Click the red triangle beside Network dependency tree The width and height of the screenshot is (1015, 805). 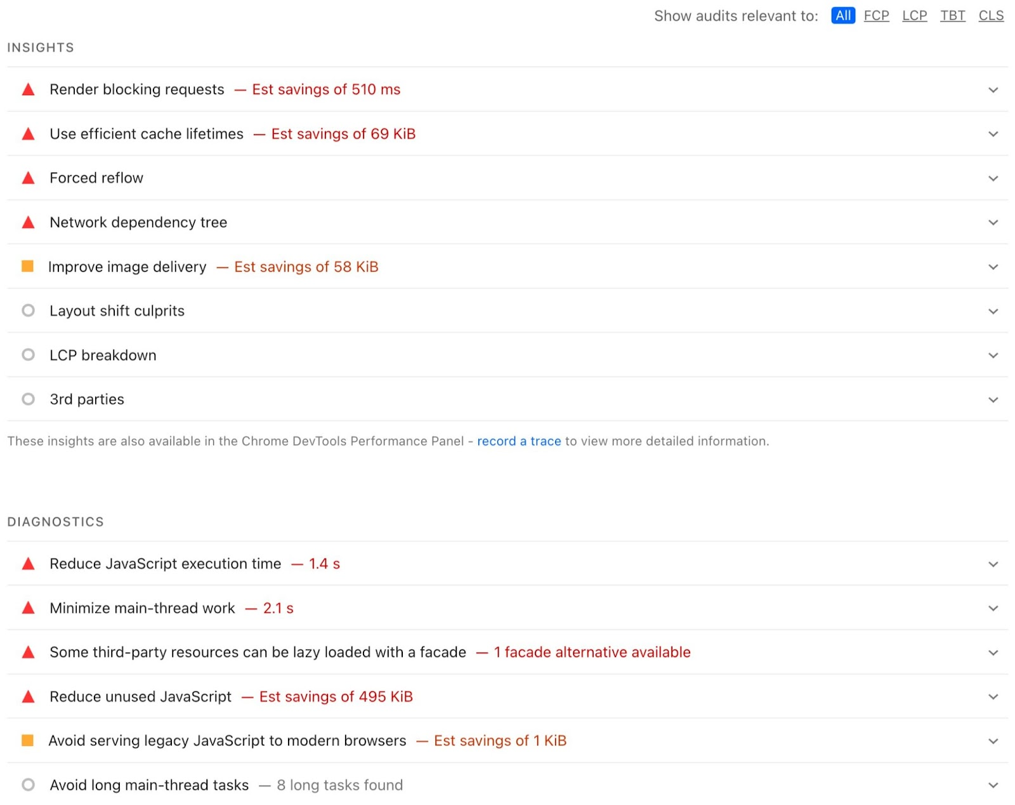(28, 222)
